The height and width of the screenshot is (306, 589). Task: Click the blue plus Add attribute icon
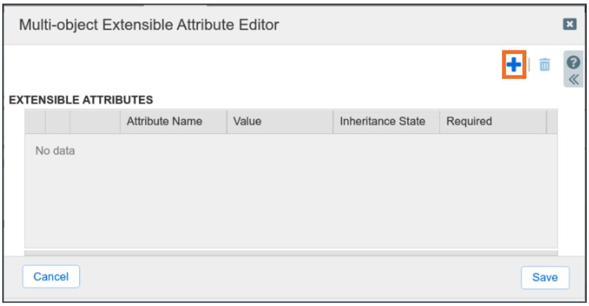514,65
